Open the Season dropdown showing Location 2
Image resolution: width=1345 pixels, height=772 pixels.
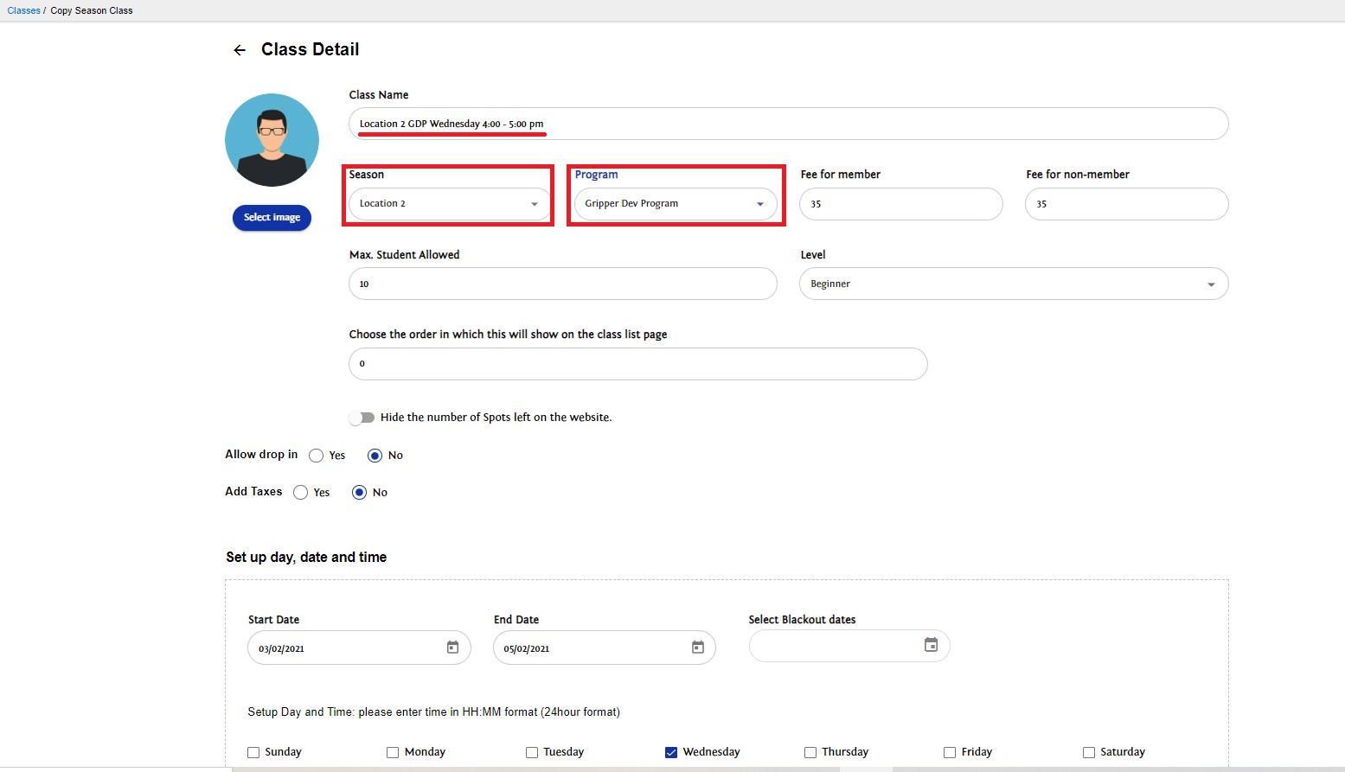coord(450,204)
